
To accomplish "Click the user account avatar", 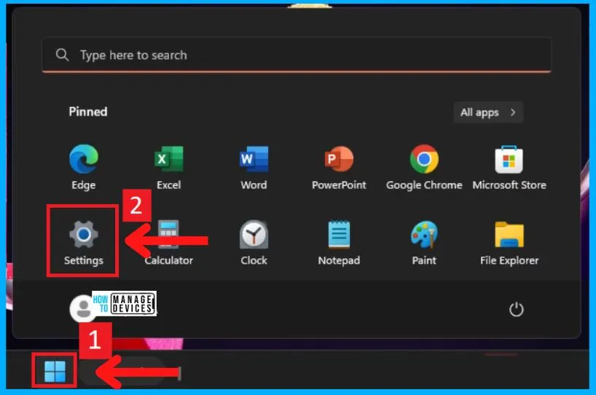I will [82, 308].
